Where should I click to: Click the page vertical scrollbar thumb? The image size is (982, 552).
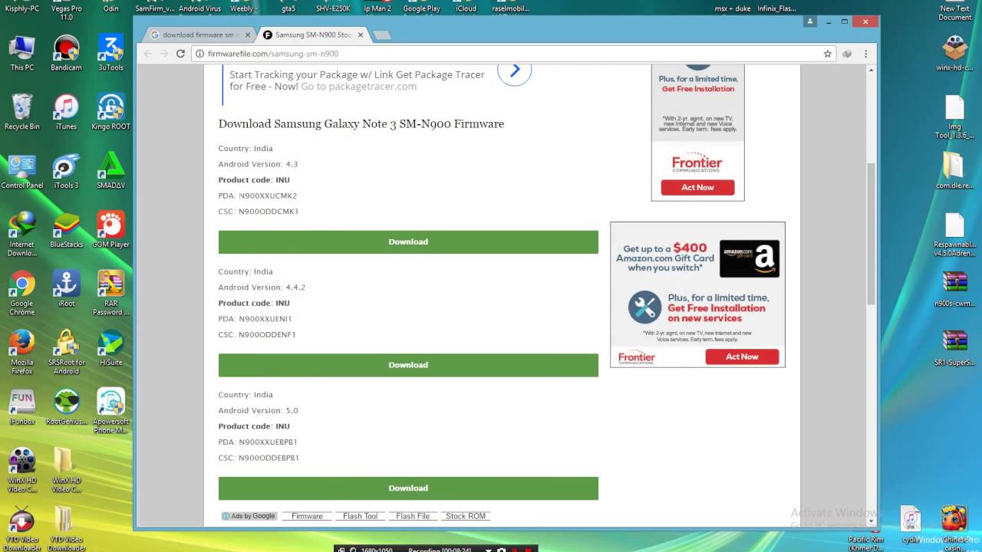pyautogui.click(x=871, y=233)
